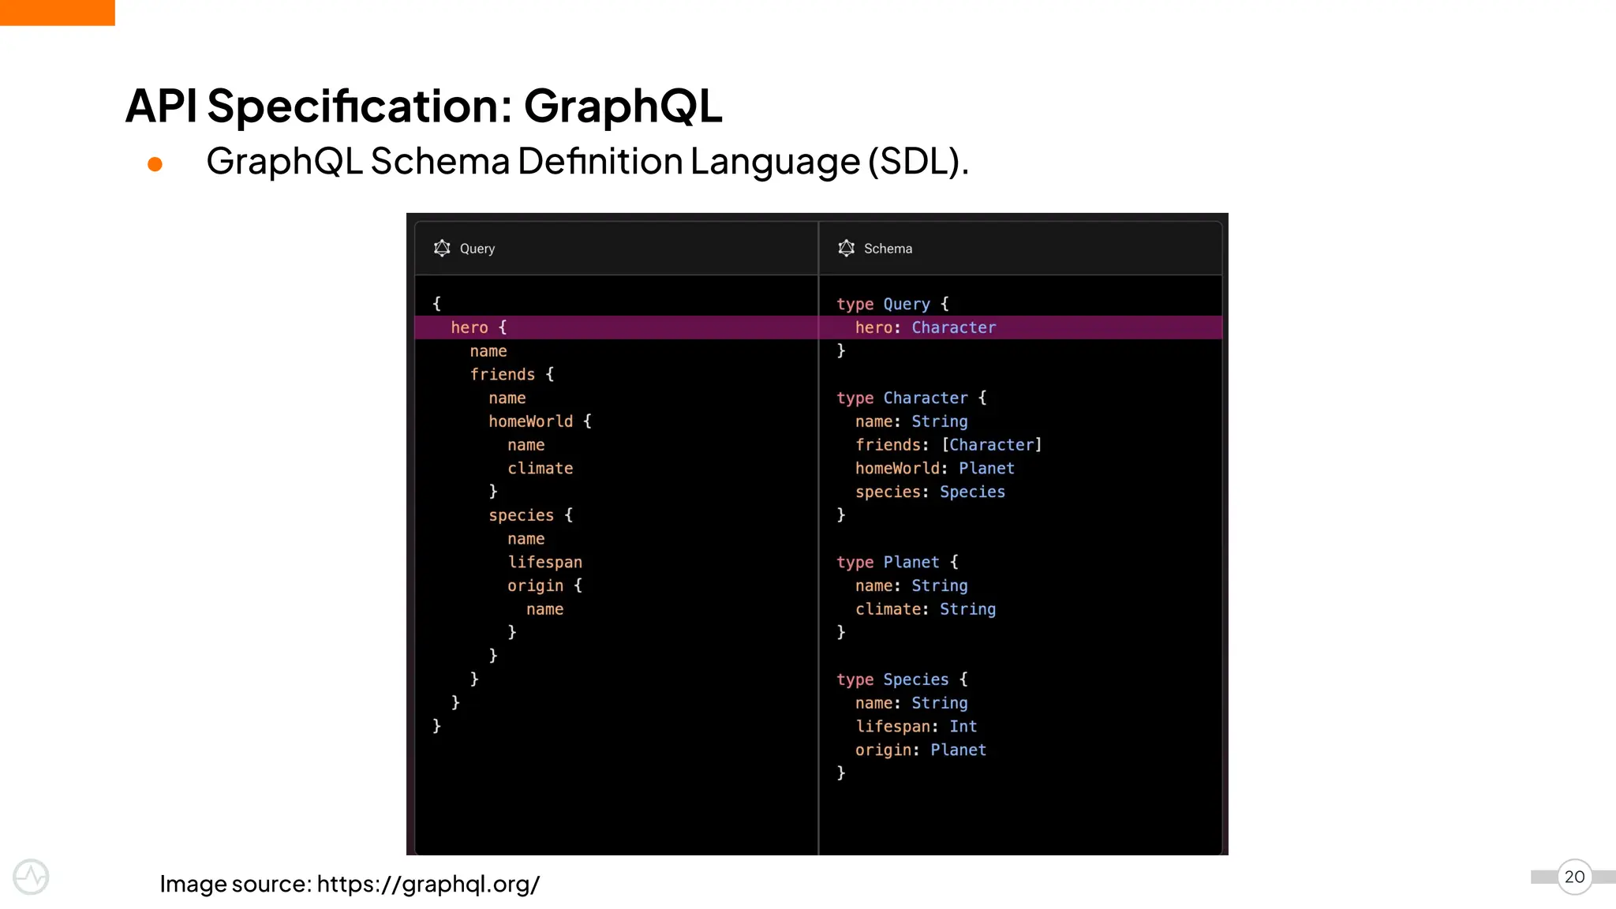Click the GraphQL logo beside Query

442,249
